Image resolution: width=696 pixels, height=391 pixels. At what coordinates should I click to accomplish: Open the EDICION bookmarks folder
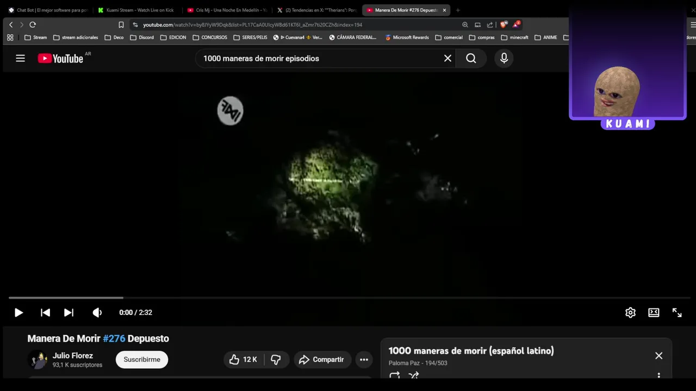click(173, 37)
